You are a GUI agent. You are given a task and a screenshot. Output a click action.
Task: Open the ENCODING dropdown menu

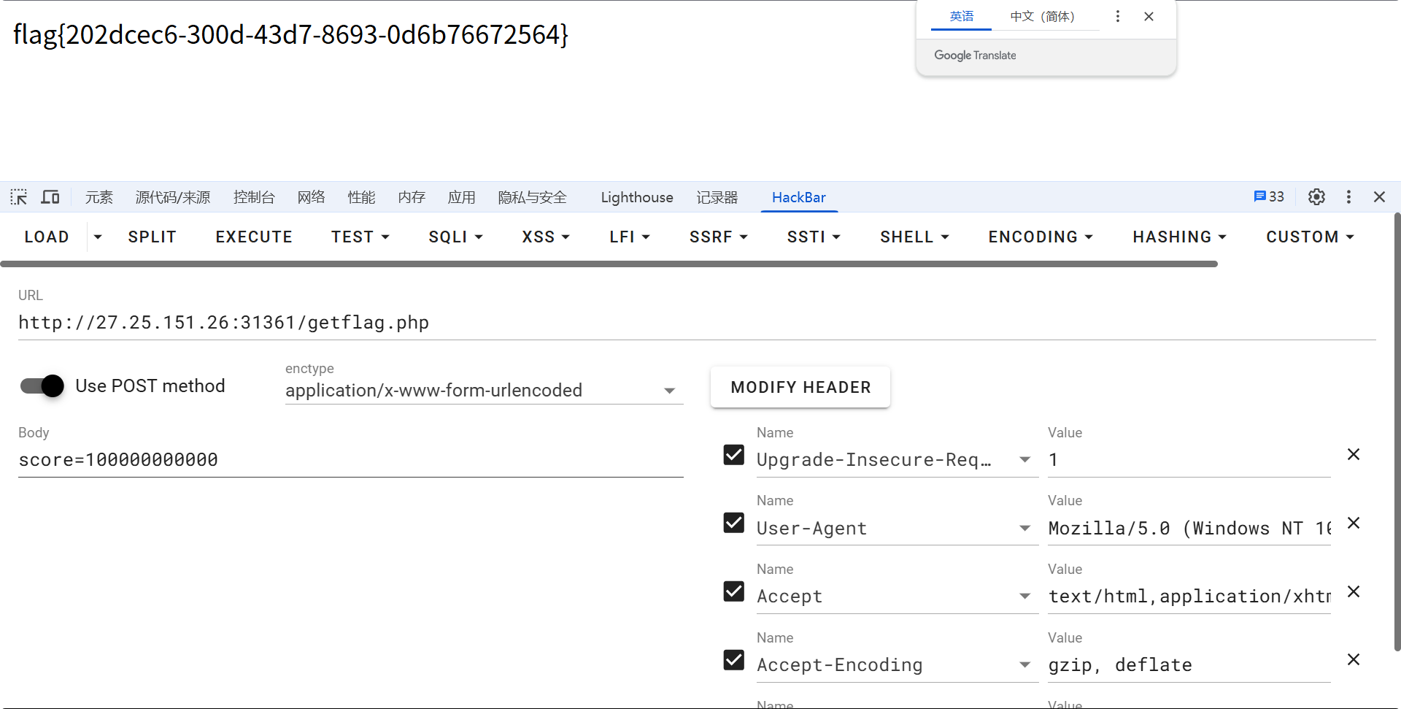click(1040, 237)
